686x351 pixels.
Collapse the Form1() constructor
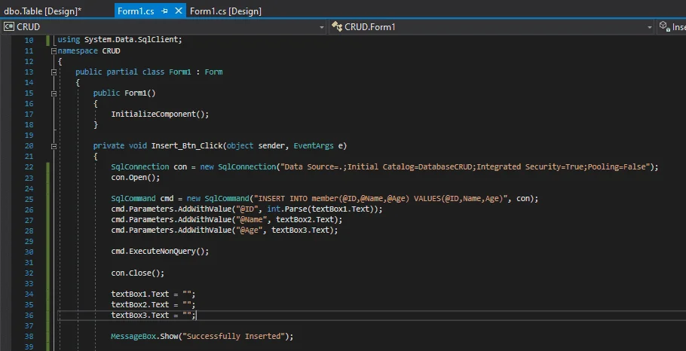(x=54, y=93)
